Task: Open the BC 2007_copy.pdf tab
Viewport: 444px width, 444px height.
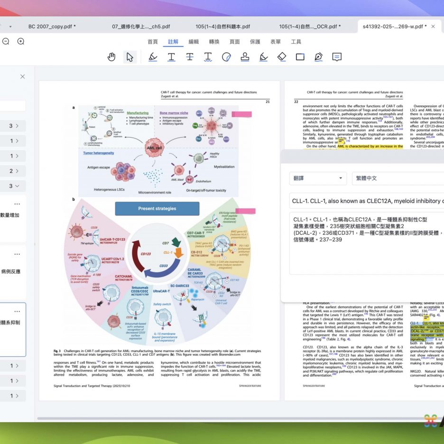Action: coord(52,27)
